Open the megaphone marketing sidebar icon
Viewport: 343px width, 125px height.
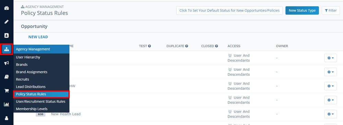(7, 63)
